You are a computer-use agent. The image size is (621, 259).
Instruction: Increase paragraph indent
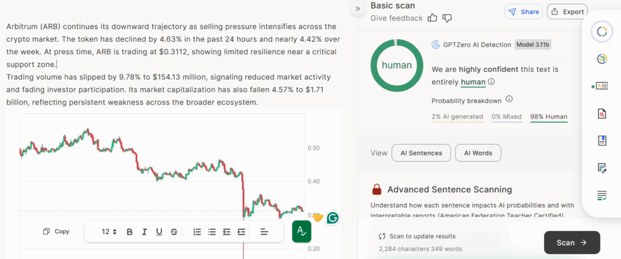241,232
